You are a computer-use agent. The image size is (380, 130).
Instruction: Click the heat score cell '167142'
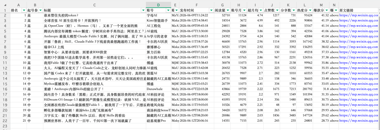click(305, 42)
